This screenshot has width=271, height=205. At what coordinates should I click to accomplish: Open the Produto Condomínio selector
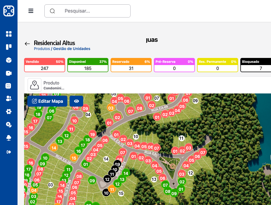pyautogui.click(x=47, y=85)
